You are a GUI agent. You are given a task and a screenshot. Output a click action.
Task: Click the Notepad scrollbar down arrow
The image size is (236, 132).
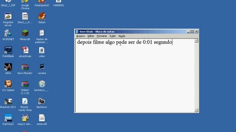[x=196, y=110]
